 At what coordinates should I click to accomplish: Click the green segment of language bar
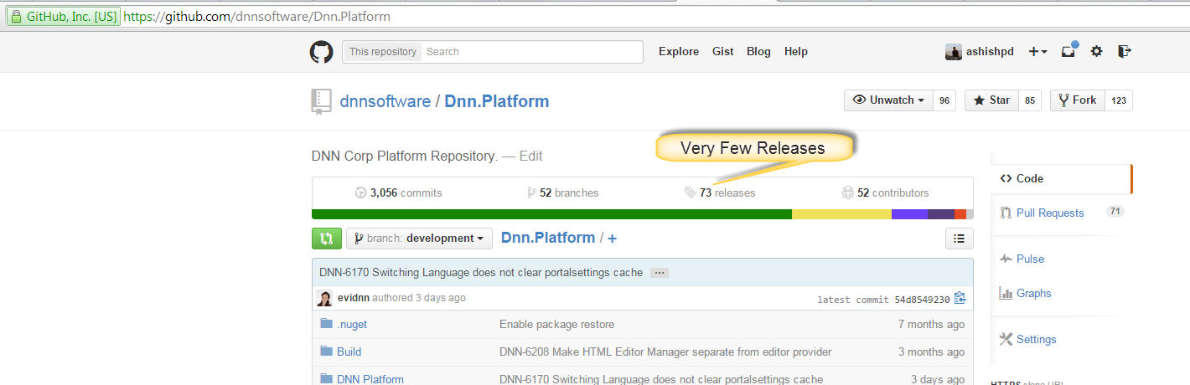(x=551, y=214)
